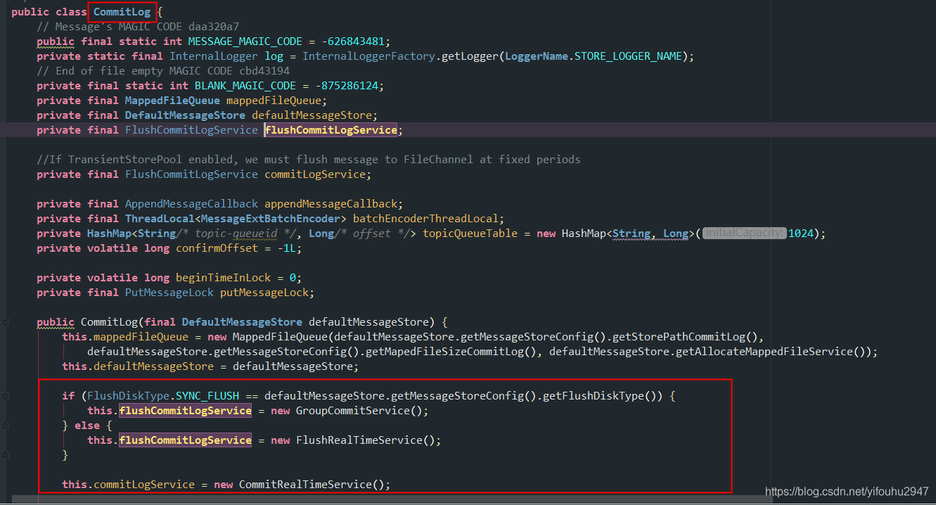Select the MESSAGE_MAGIC_CODE constant name
Screen dimensions: 936x505
click(x=245, y=41)
